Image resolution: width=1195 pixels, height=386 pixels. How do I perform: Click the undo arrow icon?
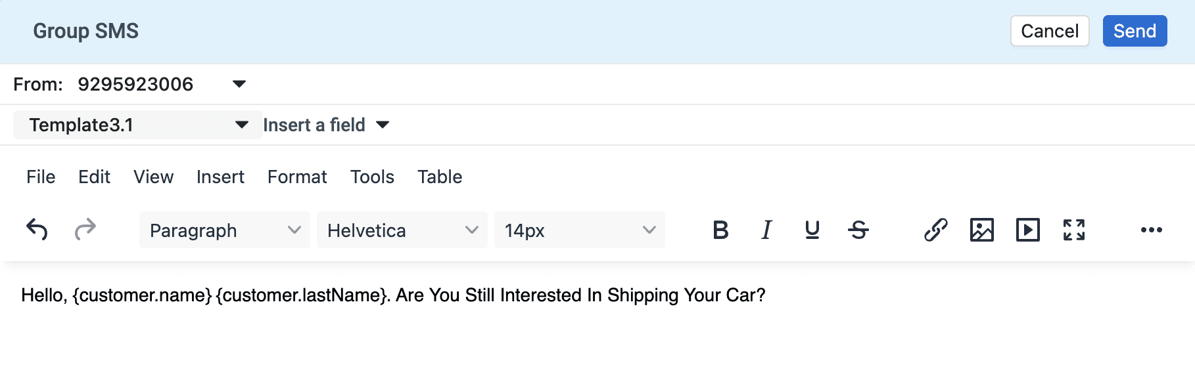pyautogui.click(x=37, y=230)
